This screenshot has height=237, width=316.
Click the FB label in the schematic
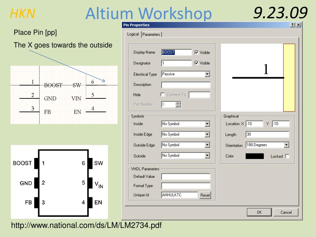click(47, 112)
